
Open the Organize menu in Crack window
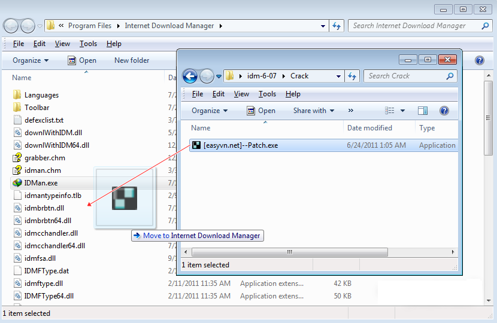click(210, 111)
